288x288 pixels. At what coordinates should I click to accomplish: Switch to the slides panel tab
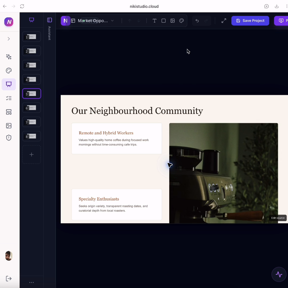31,20
